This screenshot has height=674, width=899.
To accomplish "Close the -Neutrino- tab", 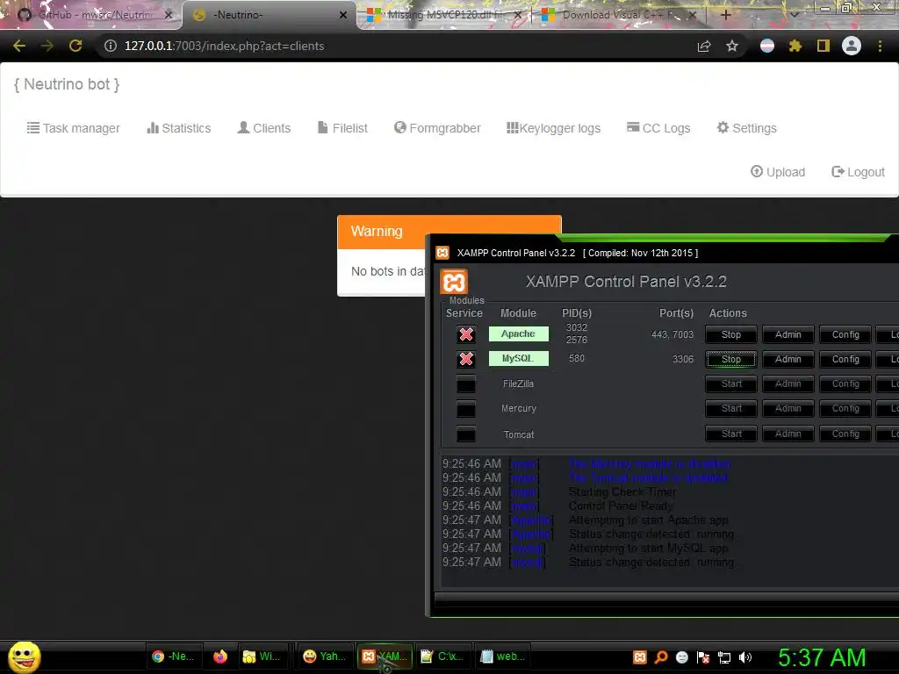I will [x=343, y=15].
